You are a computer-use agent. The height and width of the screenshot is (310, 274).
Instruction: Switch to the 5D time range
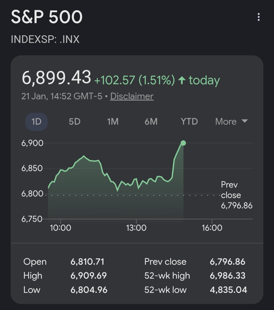75,122
